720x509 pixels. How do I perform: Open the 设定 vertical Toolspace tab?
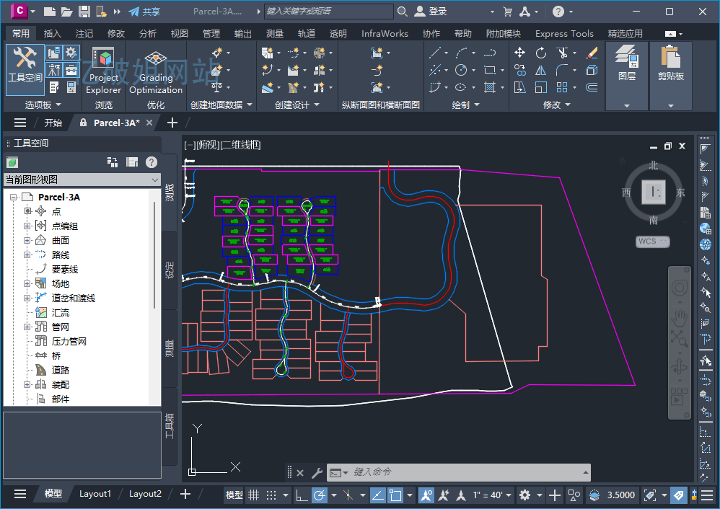pyautogui.click(x=170, y=271)
